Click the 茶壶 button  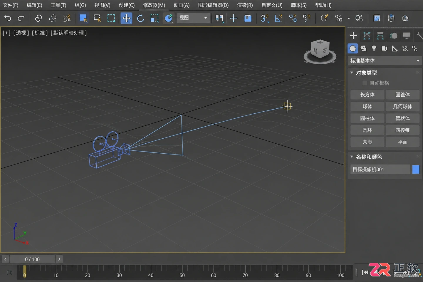point(367,142)
